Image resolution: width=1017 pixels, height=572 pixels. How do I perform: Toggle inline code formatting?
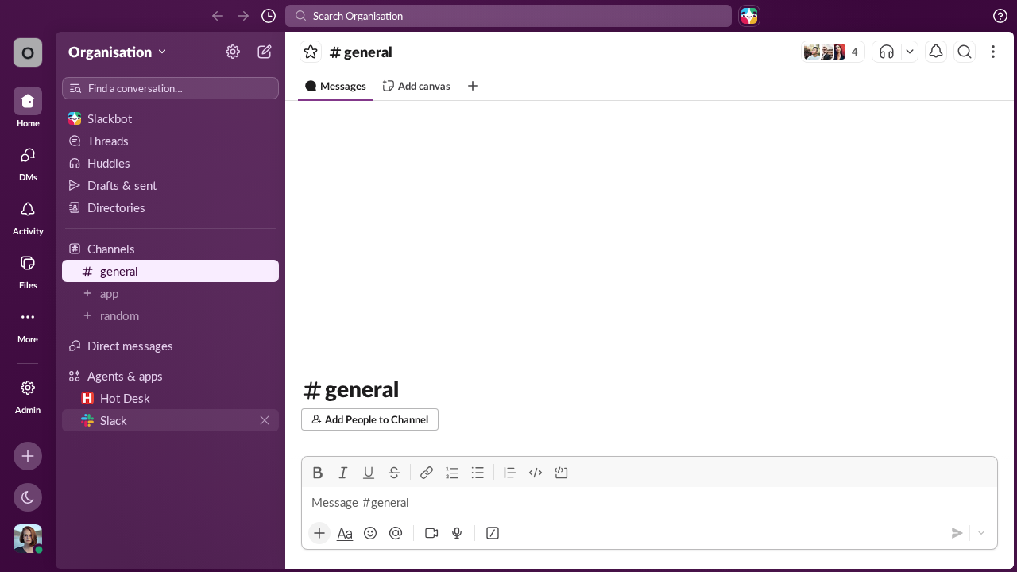coord(536,473)
